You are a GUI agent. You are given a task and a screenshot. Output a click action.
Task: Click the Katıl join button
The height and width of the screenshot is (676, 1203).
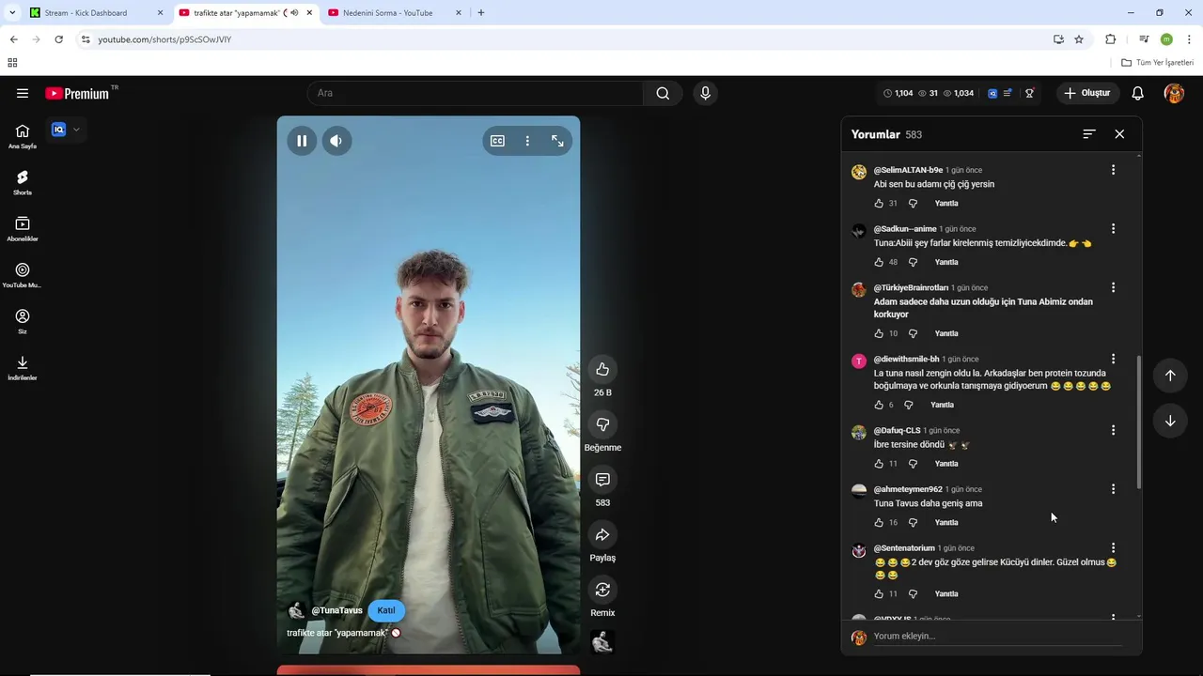click(x=386, y=610)
